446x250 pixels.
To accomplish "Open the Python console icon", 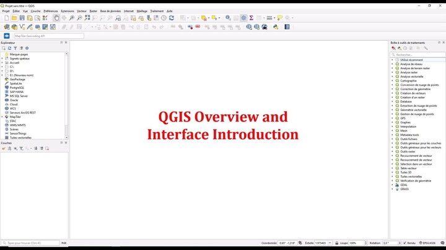I will (x=276, y=27).
